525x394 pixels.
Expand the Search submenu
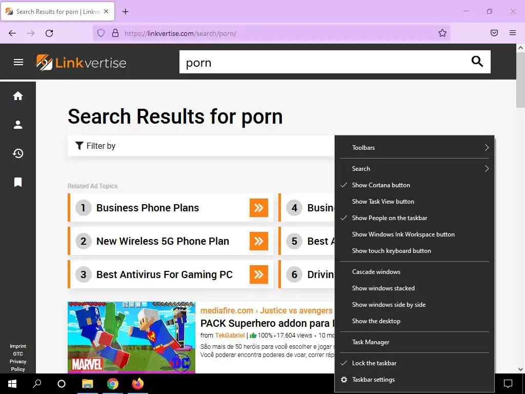click(x=414, y=168)
